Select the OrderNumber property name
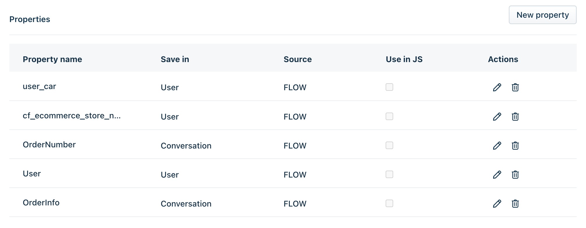This screenshot has width=586, height=228. [49, 144]
